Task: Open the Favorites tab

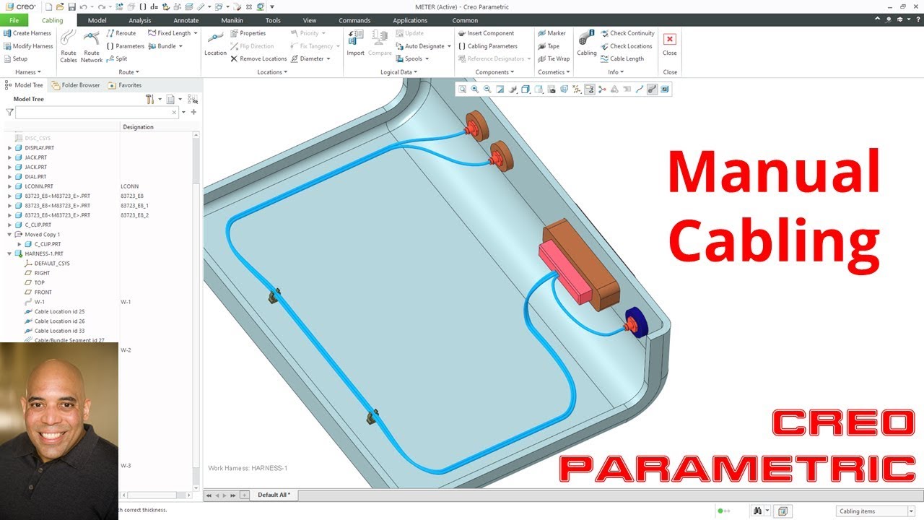Action: pos(125,85)
